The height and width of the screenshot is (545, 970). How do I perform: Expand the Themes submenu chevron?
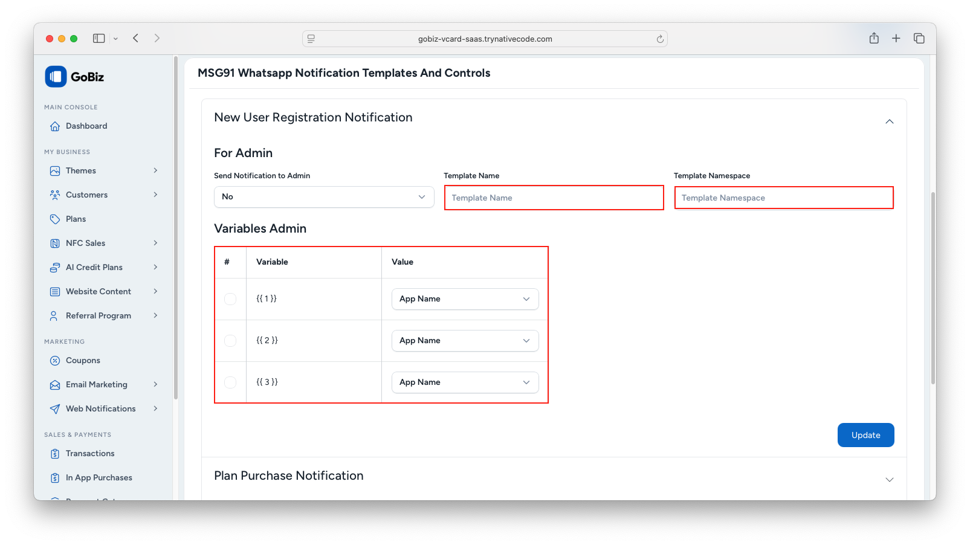coord(155,170)
